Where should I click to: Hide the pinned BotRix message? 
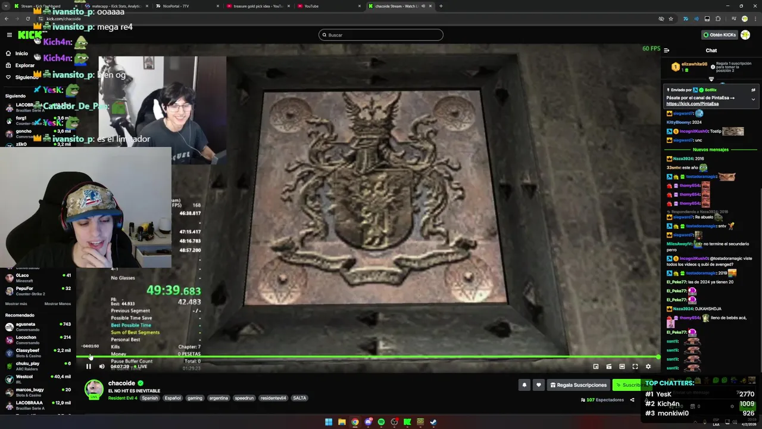tap(753, 90)
